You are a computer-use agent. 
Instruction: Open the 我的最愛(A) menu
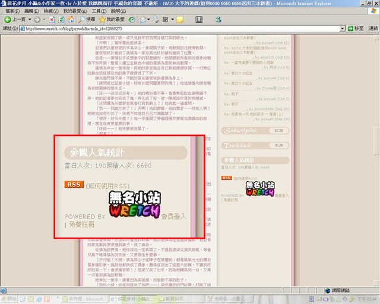click(x=75, y=11)
